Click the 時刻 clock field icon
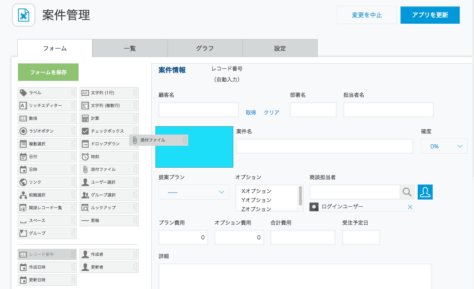The image size is (474, 289). coord(85,157)
